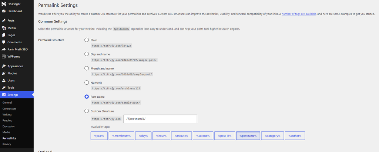Screen dimensions: 379x152
Task: Insert the %post_id% tag button
Action: tap(225, 136)
